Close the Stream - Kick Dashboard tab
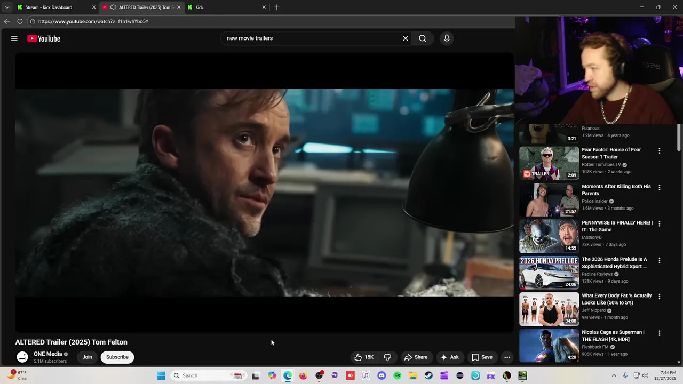The height and width of the screenshot is (384, 683). pyautogui.click(x=94, y=7)
